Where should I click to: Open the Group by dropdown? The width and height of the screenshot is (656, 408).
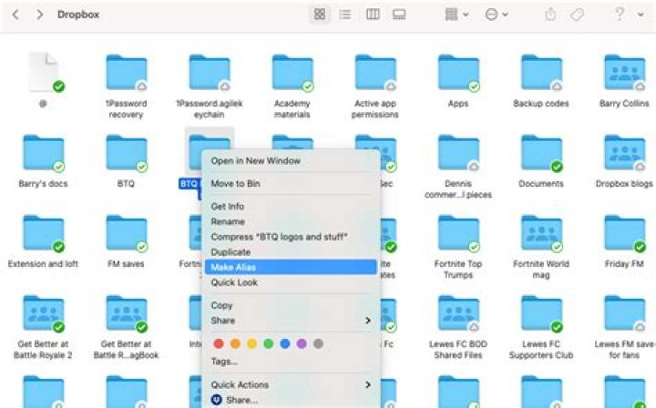point(456,15)
